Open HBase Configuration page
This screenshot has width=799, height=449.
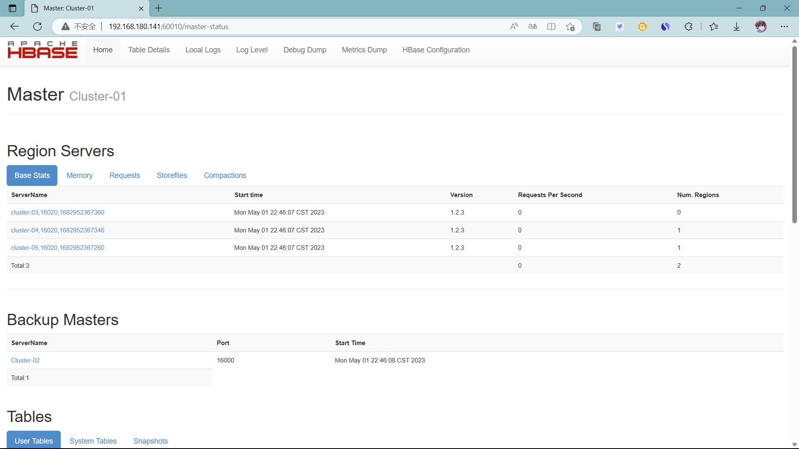[436, 50]
